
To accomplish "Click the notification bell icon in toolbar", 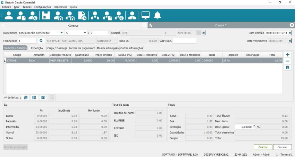I will coord(158,16).
